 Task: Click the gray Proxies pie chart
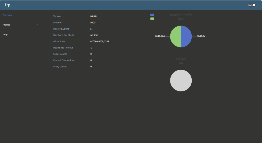coord(181,80)
